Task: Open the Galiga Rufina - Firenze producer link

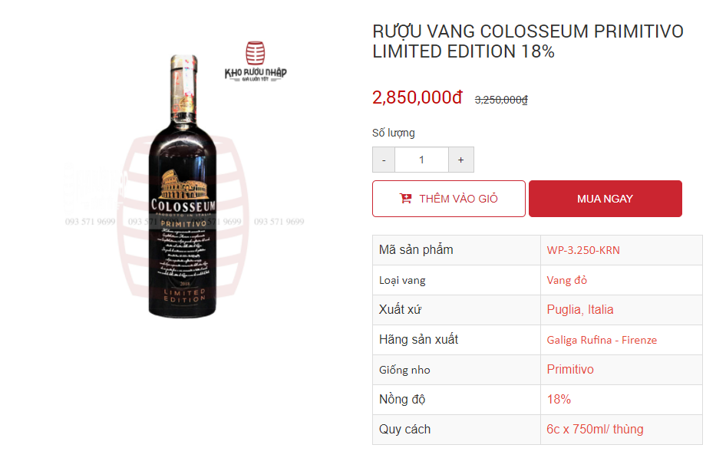Action: 602,340
